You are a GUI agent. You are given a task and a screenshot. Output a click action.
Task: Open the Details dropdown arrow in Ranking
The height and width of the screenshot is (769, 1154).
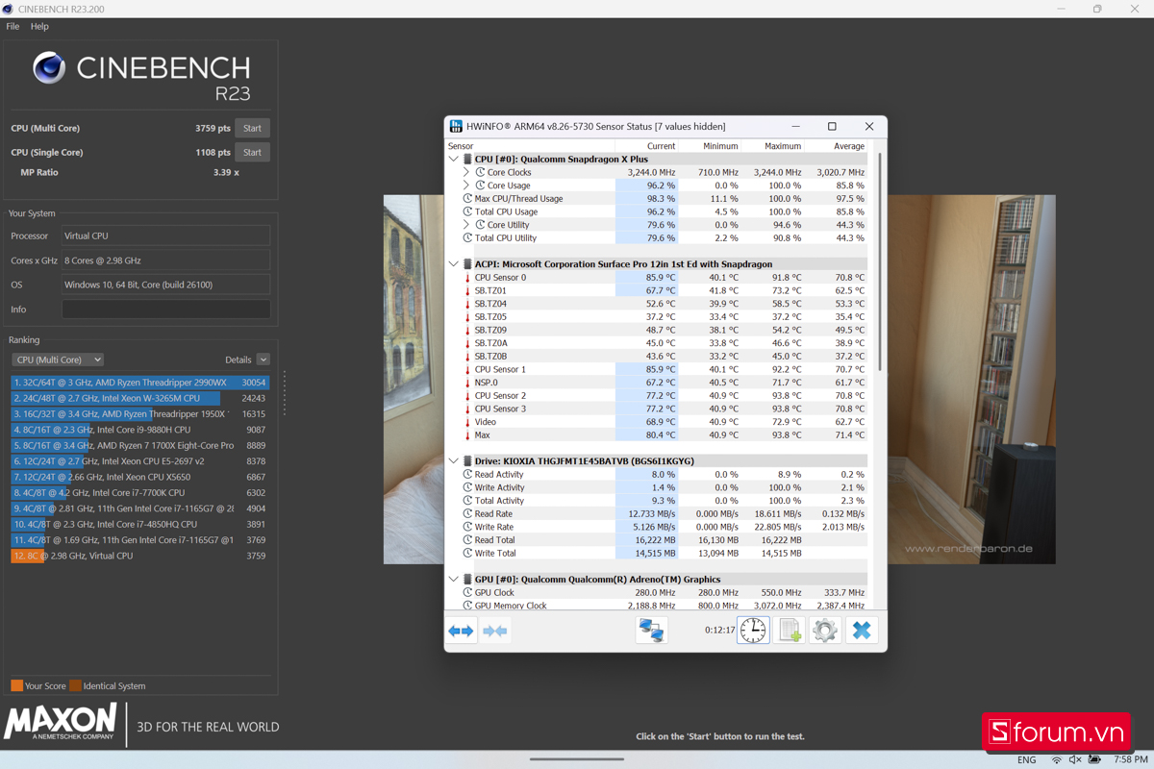[263, 360]
